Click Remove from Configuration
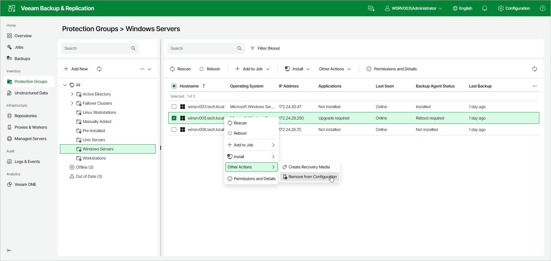Image resolution: width=551 pixels, height=261 pixels. [310, 177]
